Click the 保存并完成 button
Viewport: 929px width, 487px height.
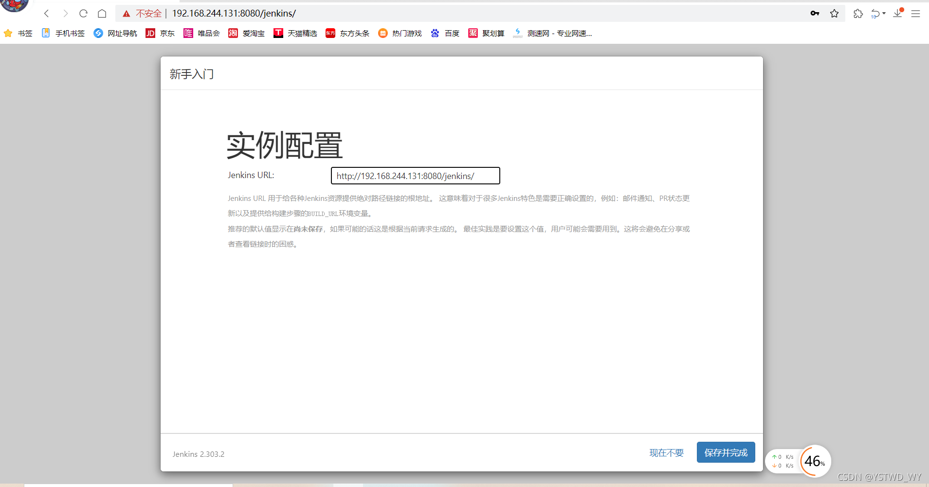click(726, 452)
